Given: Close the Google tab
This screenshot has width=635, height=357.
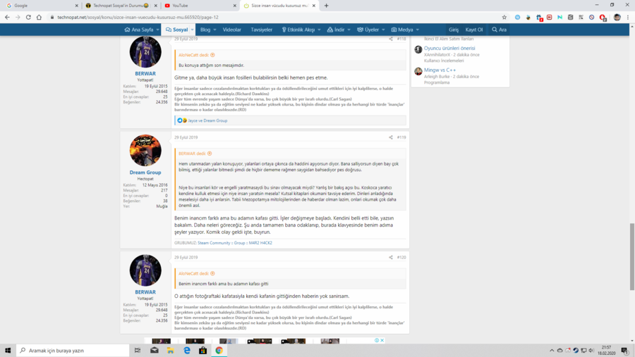Looking at the screenshot, I should [x=76, y=6].
